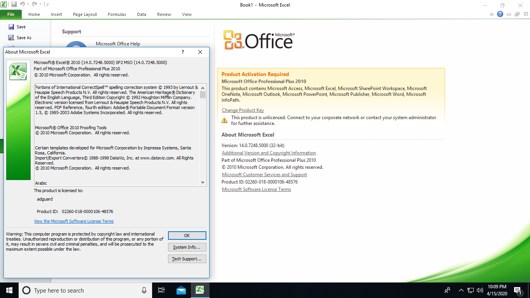The image size is (530, 298).
Task: Click the Undo icon in title bar
Action: point(22,4)
